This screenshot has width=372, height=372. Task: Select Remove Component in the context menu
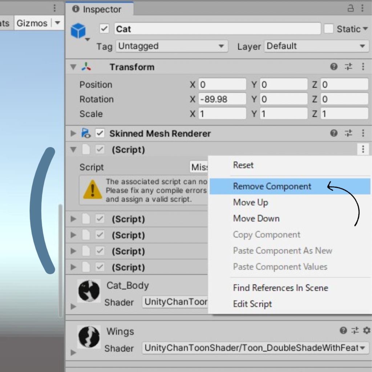(290, 186)
